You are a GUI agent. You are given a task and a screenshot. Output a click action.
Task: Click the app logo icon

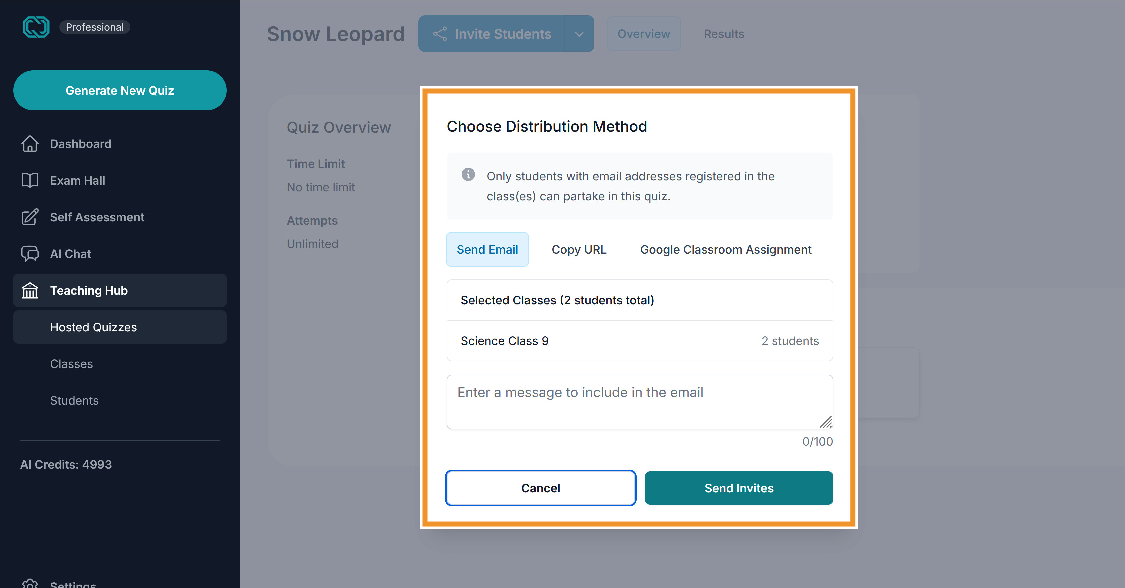point(36,27)
